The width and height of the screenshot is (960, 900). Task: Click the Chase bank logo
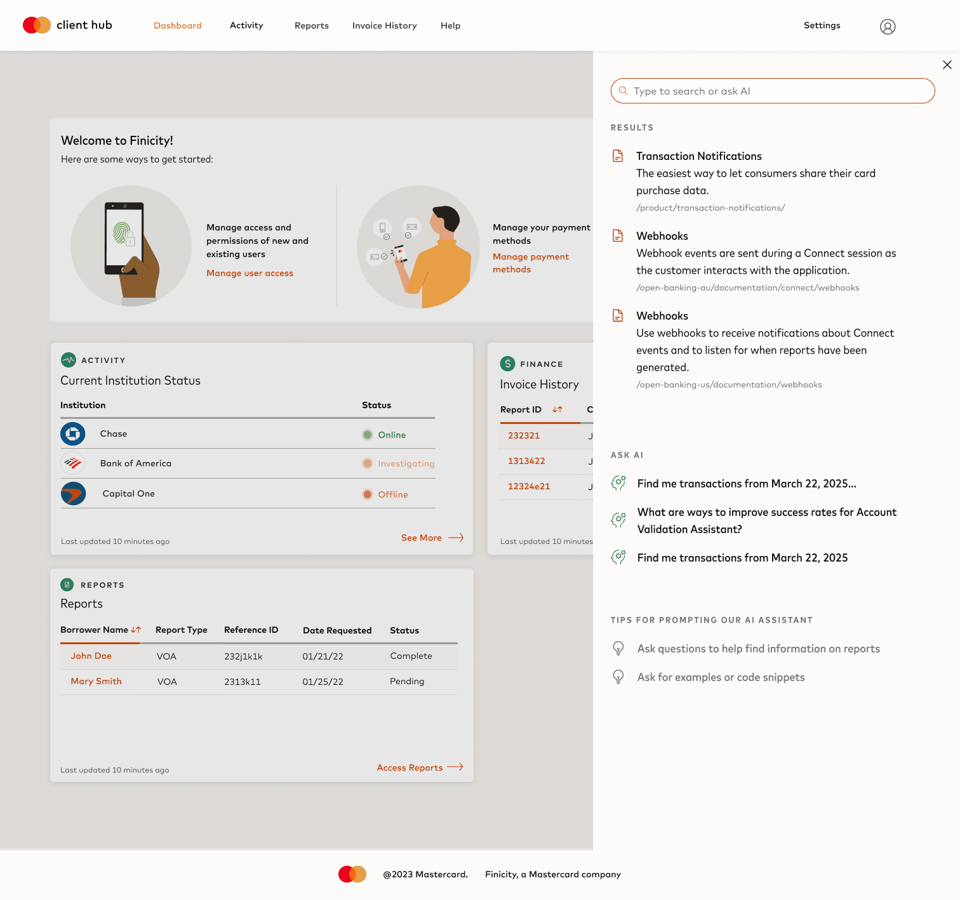click(x=73, y=434)
